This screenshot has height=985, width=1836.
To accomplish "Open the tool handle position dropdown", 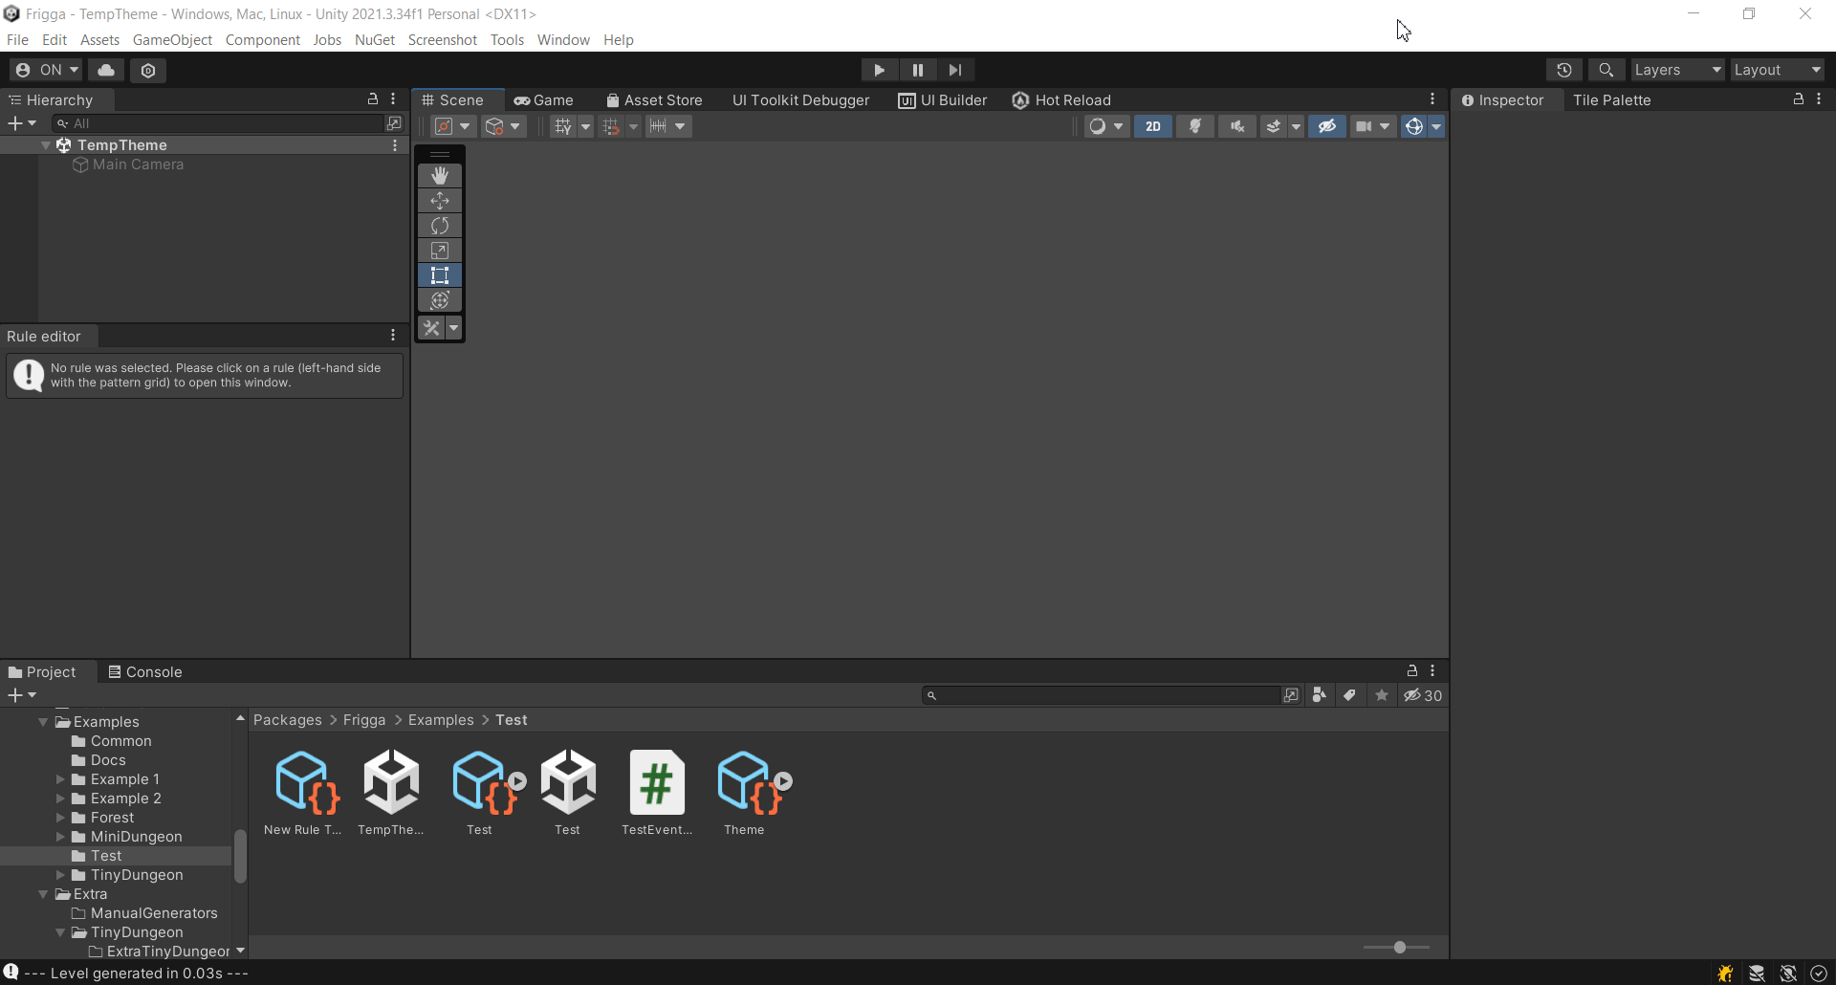I will click(454, 126).
